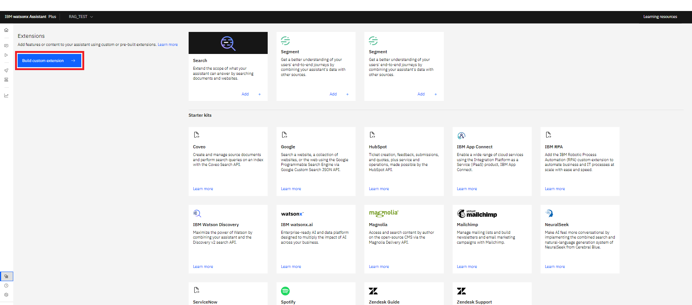Click the magnolia logo
Screen dimensions: 692x305
click(x=384, y=213)
